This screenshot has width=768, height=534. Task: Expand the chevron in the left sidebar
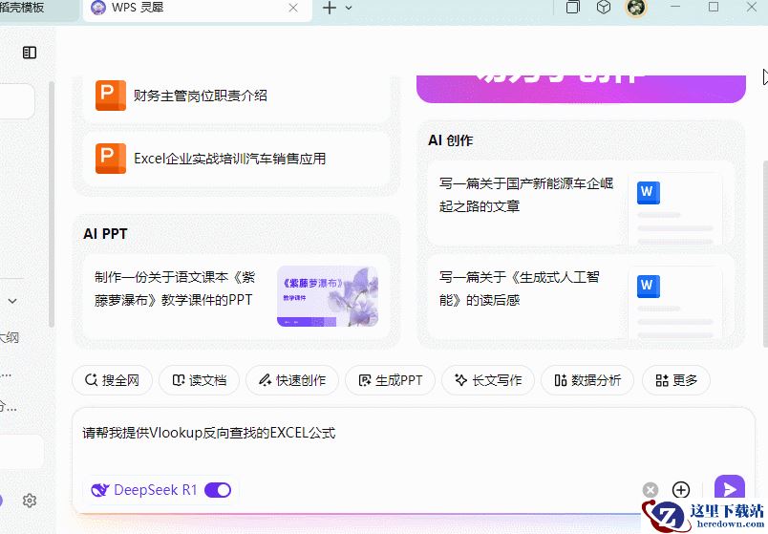coord(12,301)
